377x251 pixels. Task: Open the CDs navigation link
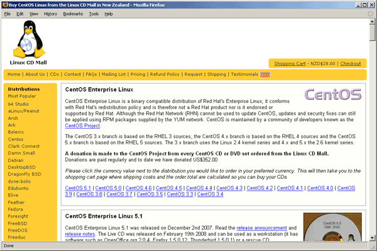(x=54, y=75)
